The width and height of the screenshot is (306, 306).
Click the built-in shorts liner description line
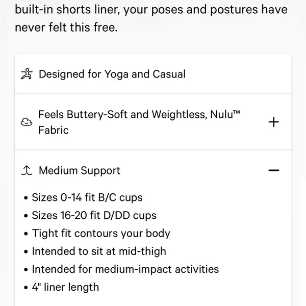click(x=151, y=9)
